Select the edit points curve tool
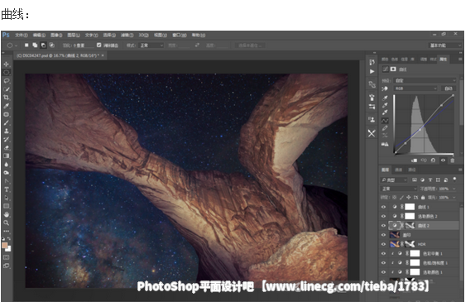475x302 pixels. coord(385,121)
